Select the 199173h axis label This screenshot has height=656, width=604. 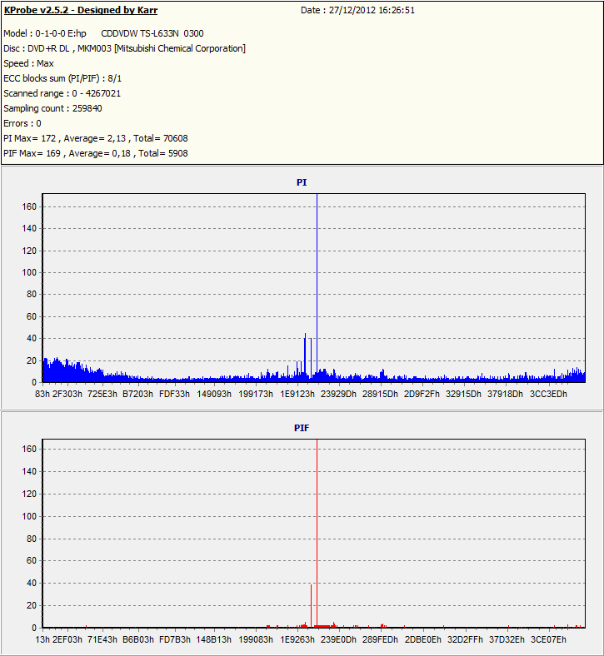[x=255, y=394]
